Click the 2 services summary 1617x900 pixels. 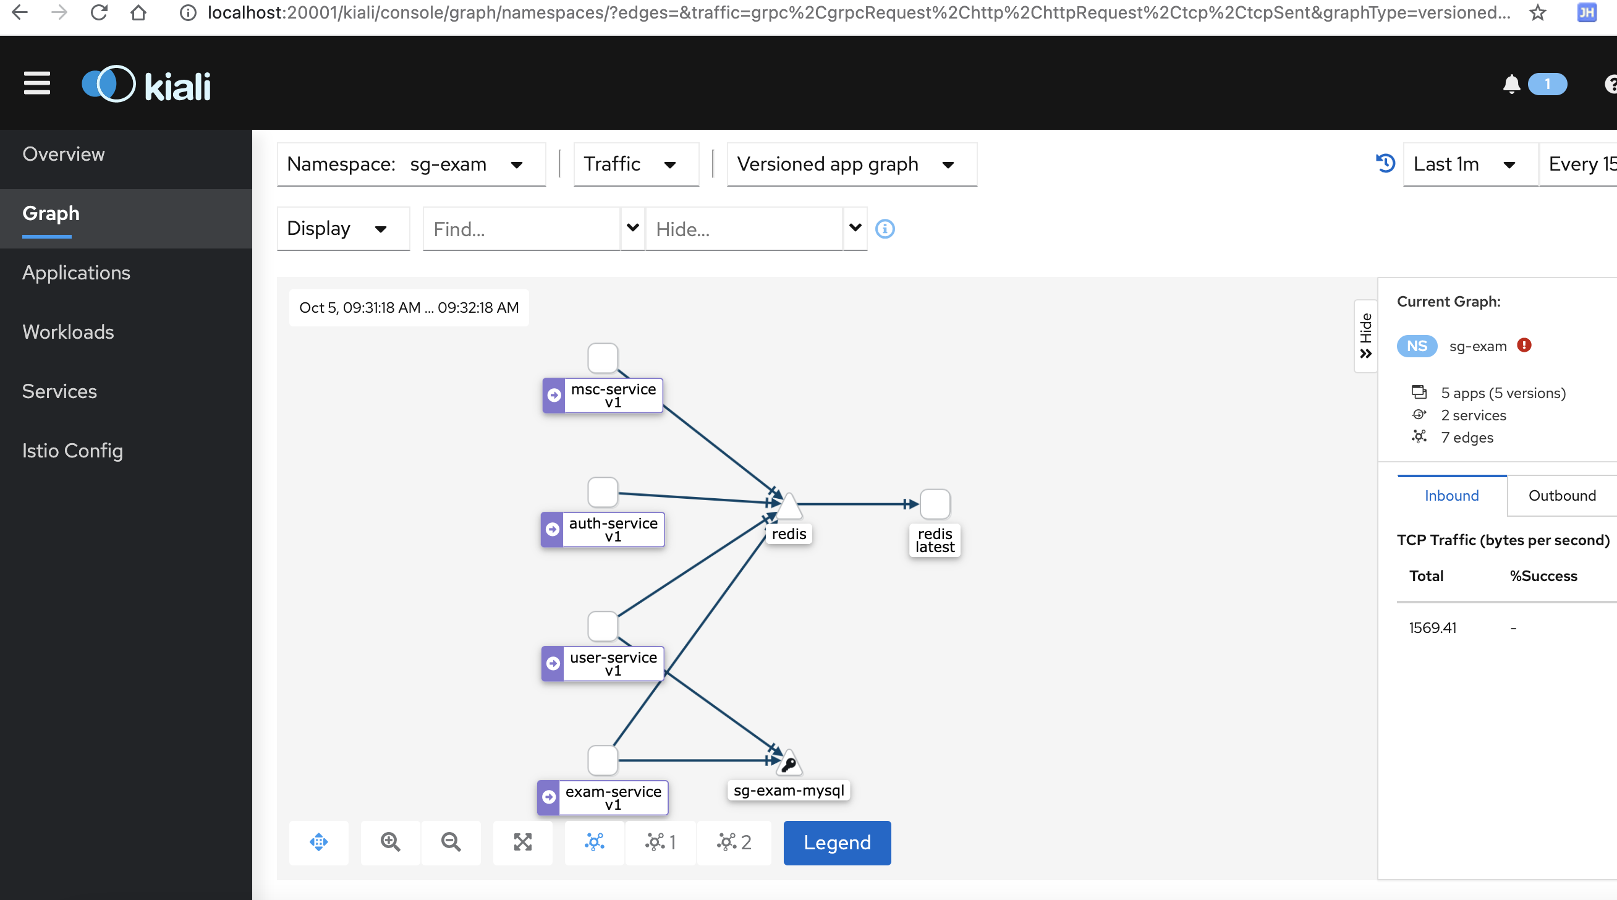pyautogui.click(x=1472, y=415)
